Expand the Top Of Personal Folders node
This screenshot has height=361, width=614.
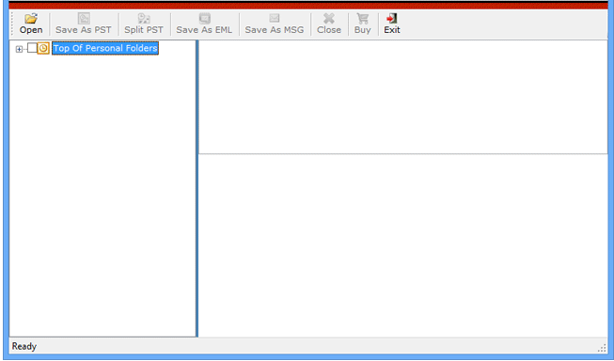19,49
